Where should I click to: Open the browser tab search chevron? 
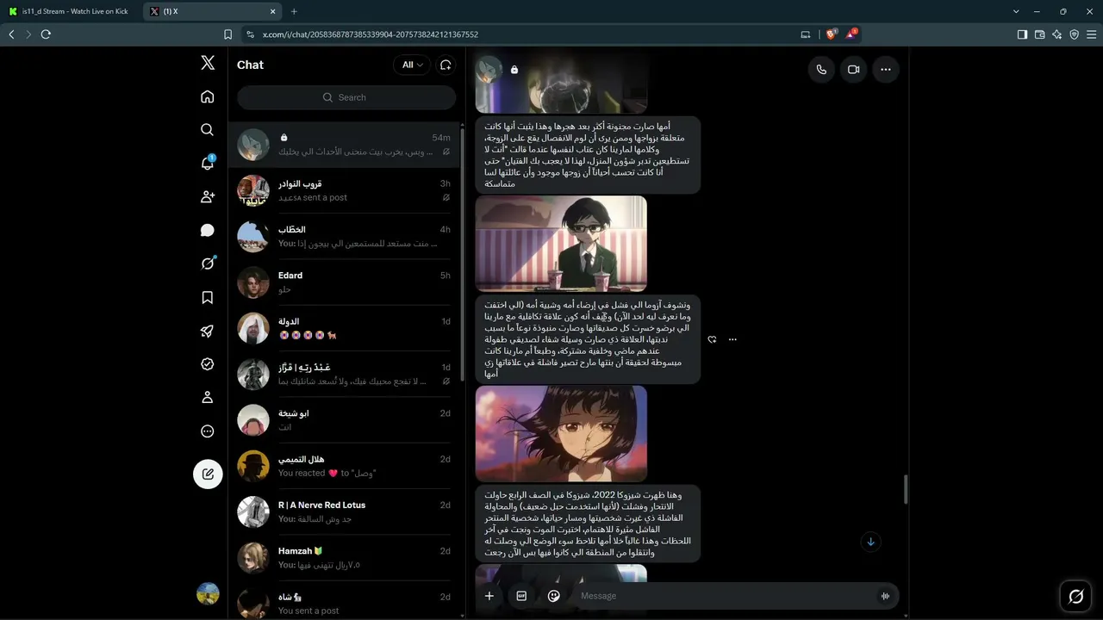(x=1016, y=11)
